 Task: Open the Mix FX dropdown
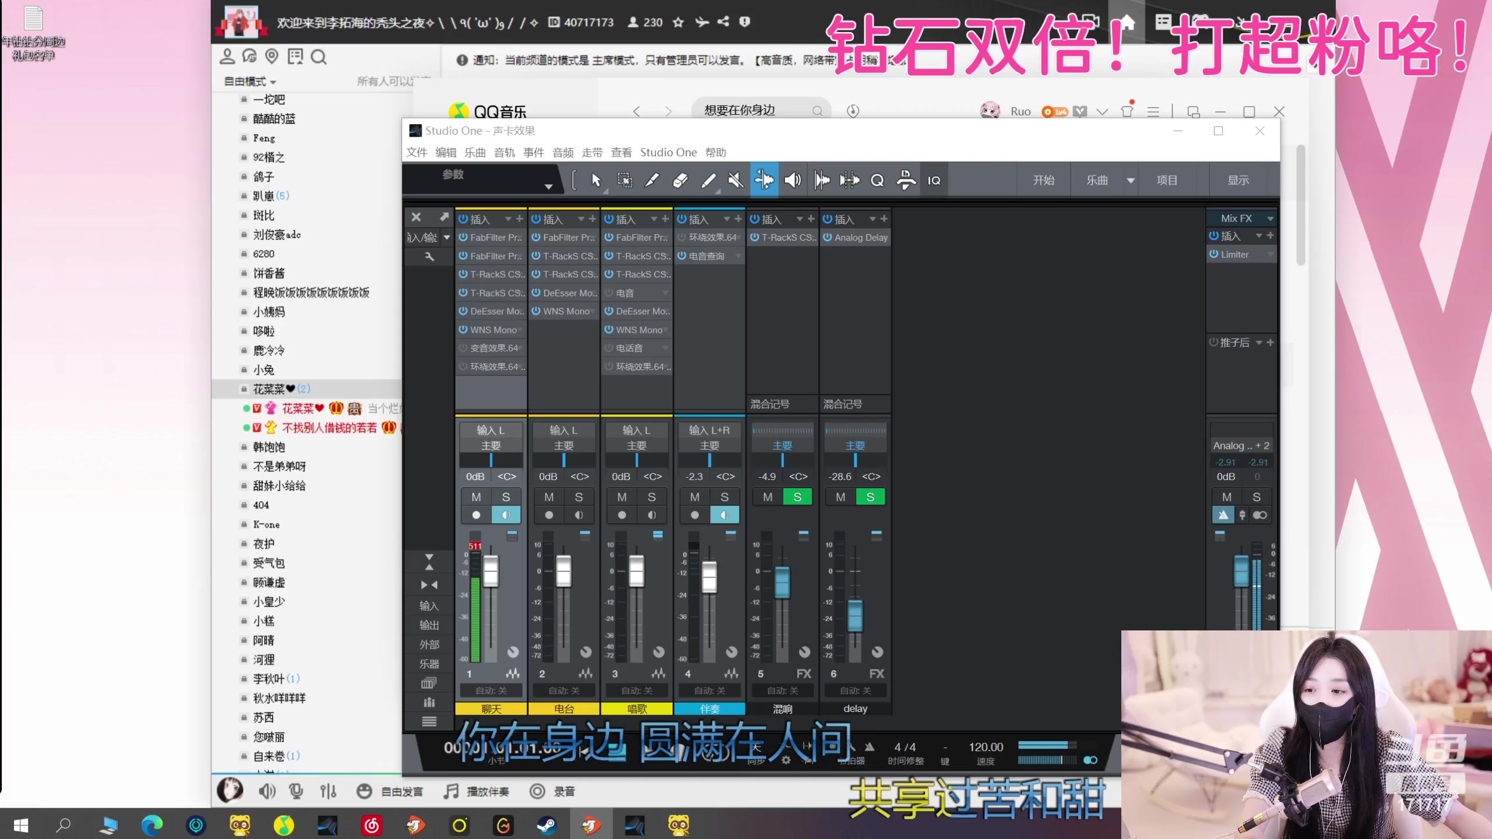[x=1271, y=217]
